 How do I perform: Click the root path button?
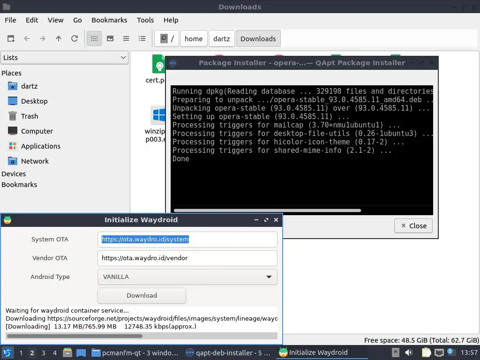point(166,38)
